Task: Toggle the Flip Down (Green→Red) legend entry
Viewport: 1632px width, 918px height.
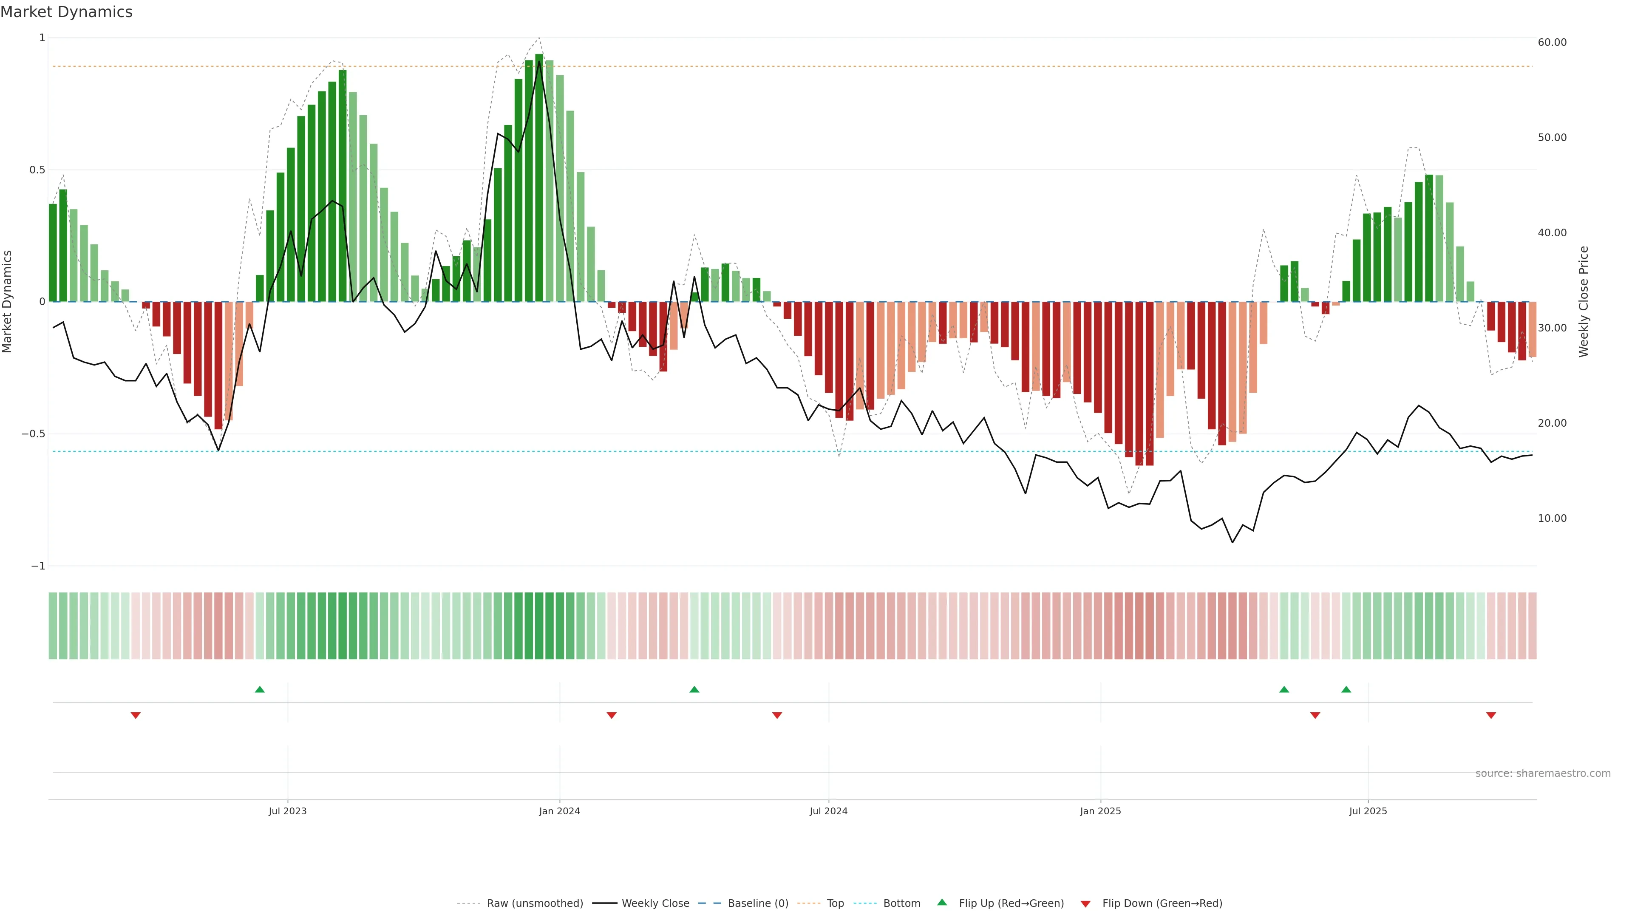Action: click(x=1162, y=904)
